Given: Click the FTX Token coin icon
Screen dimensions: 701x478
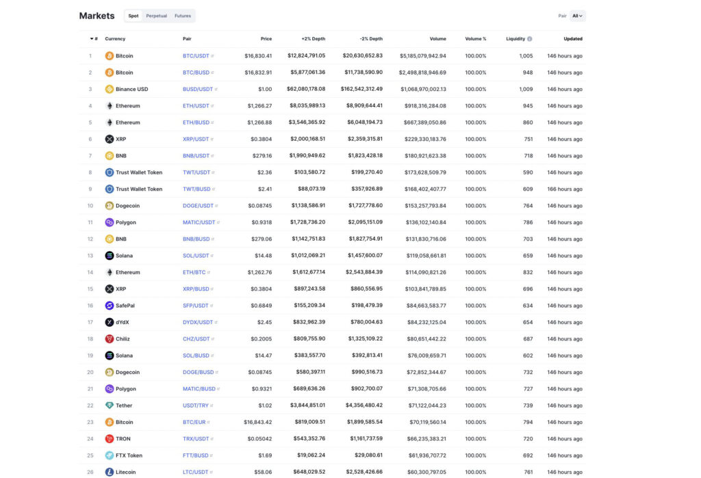Looking at the screenshot, I should pyautogui.click(x=109, y=455).
